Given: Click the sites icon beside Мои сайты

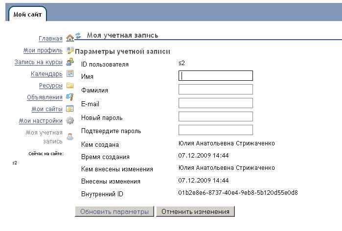Looking at the screenshot, I should [x=70, y=109].
